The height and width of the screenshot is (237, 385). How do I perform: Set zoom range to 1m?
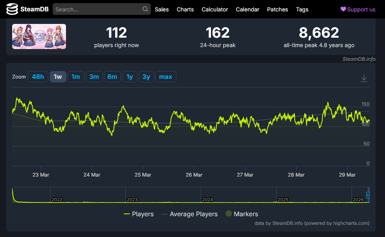pos(76,77)
